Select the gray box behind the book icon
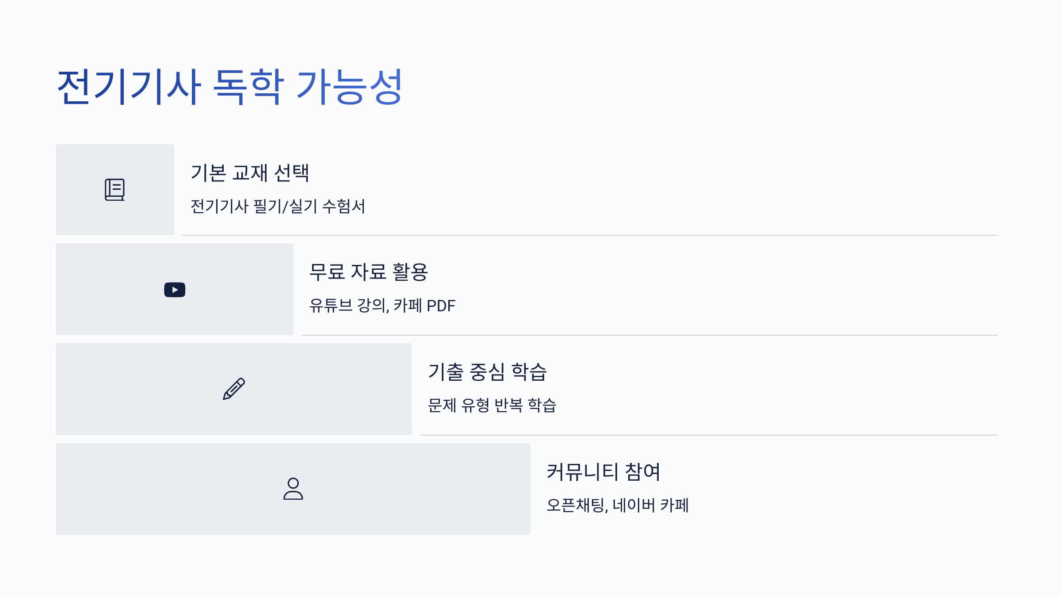This screenshot has width=1061, height=597. [x=115, y=190]
